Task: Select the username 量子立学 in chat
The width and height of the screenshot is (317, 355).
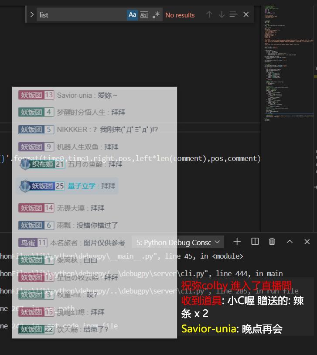Action: pyautogui.click(x=82, y=186)
